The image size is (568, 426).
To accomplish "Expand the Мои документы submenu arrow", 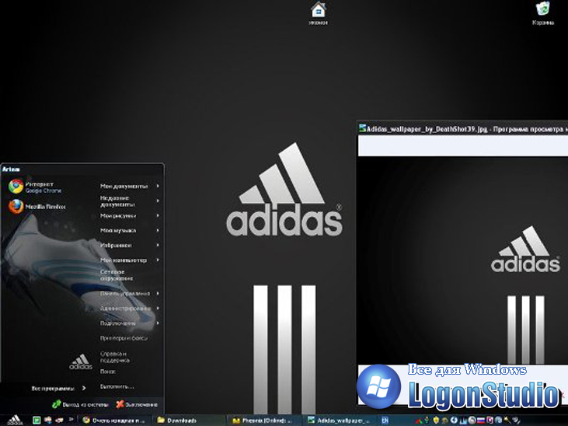I will pyautogui.click(x=158, y=186).
